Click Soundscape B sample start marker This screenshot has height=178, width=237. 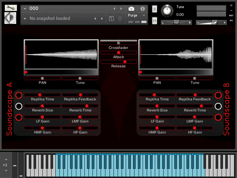click(x=140, y=72)
